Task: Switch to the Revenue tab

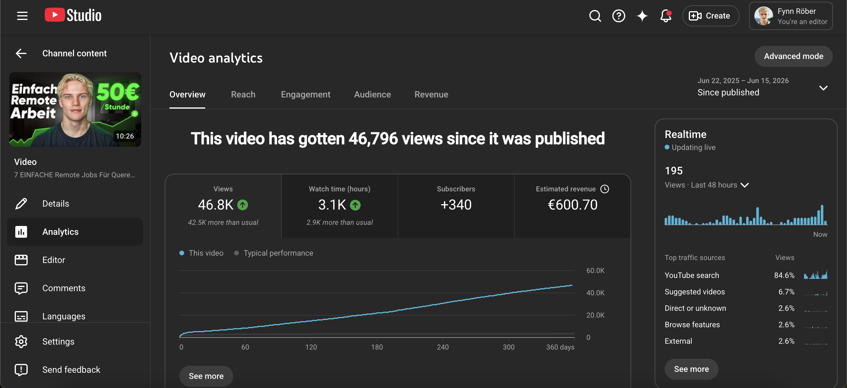Action: point(431,94)
